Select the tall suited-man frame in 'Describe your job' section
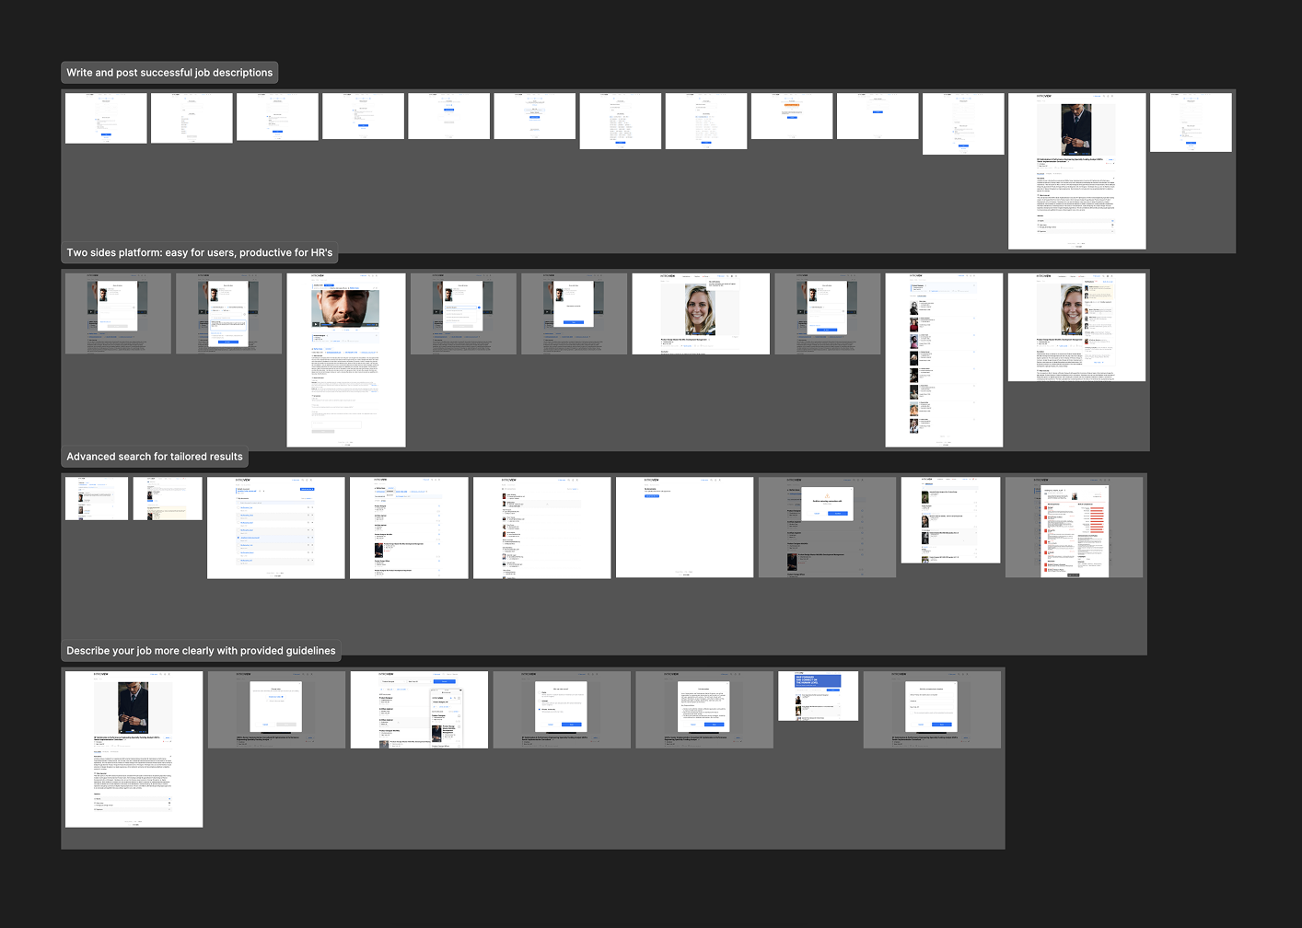The height and width of the screenshot is (928, 1302). tap(134, 749)
